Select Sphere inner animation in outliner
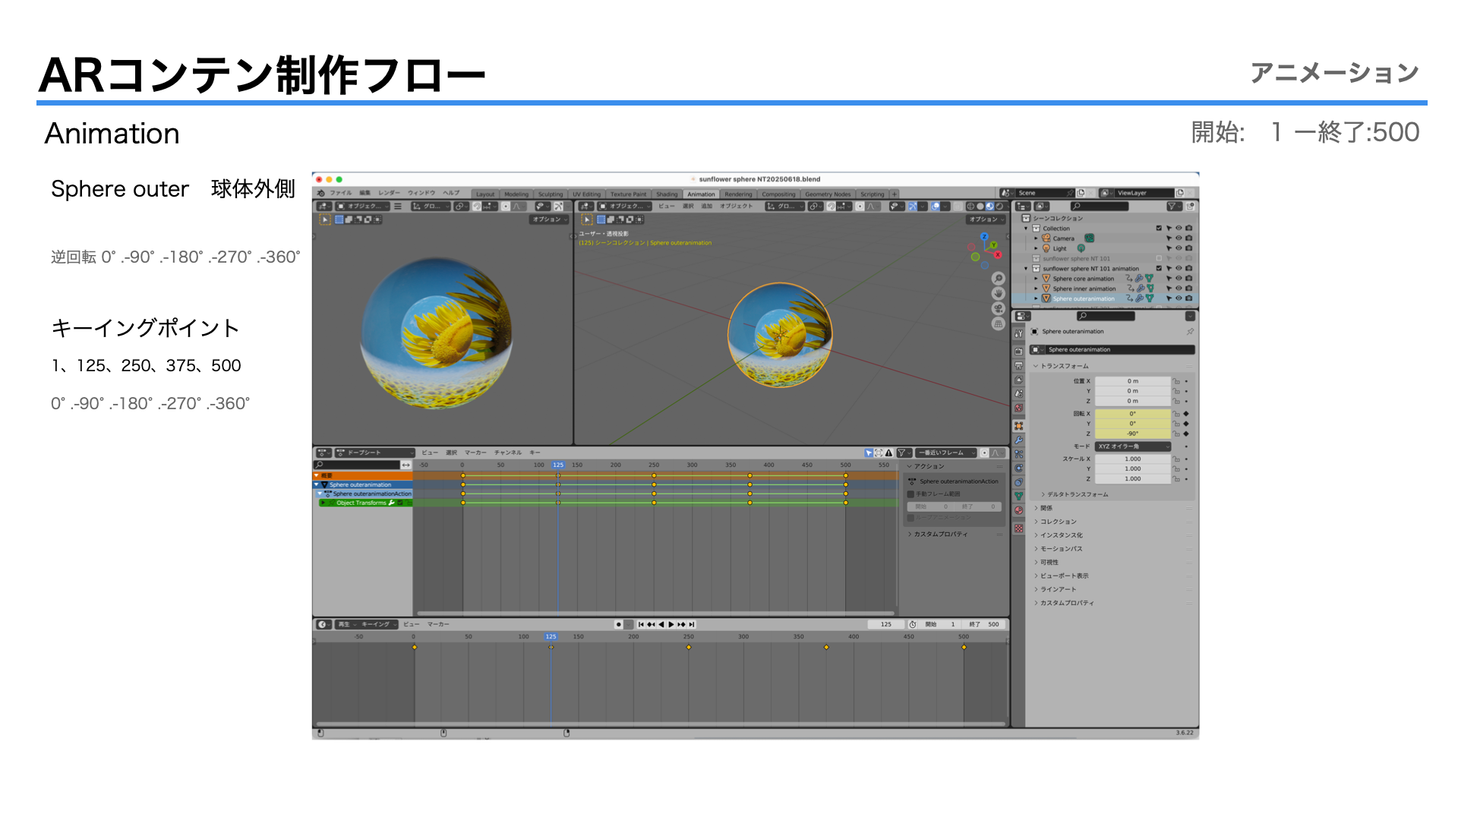Viewport: 1458px width, 820px height. coord(1084,289)
